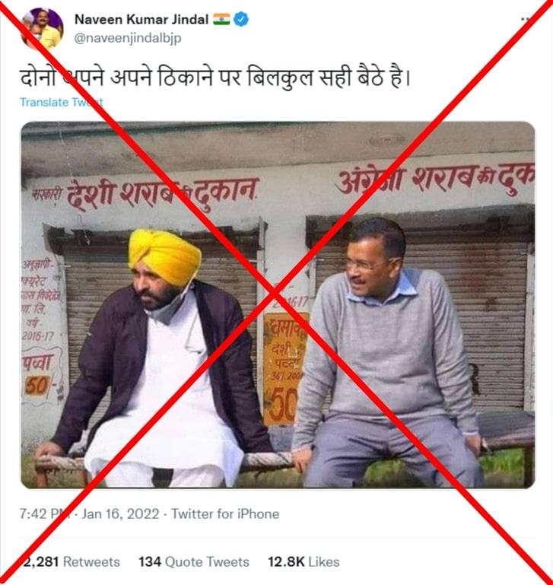Click the orange 50 price board in photo
This screenshot has width=553, height=585.
284,370
